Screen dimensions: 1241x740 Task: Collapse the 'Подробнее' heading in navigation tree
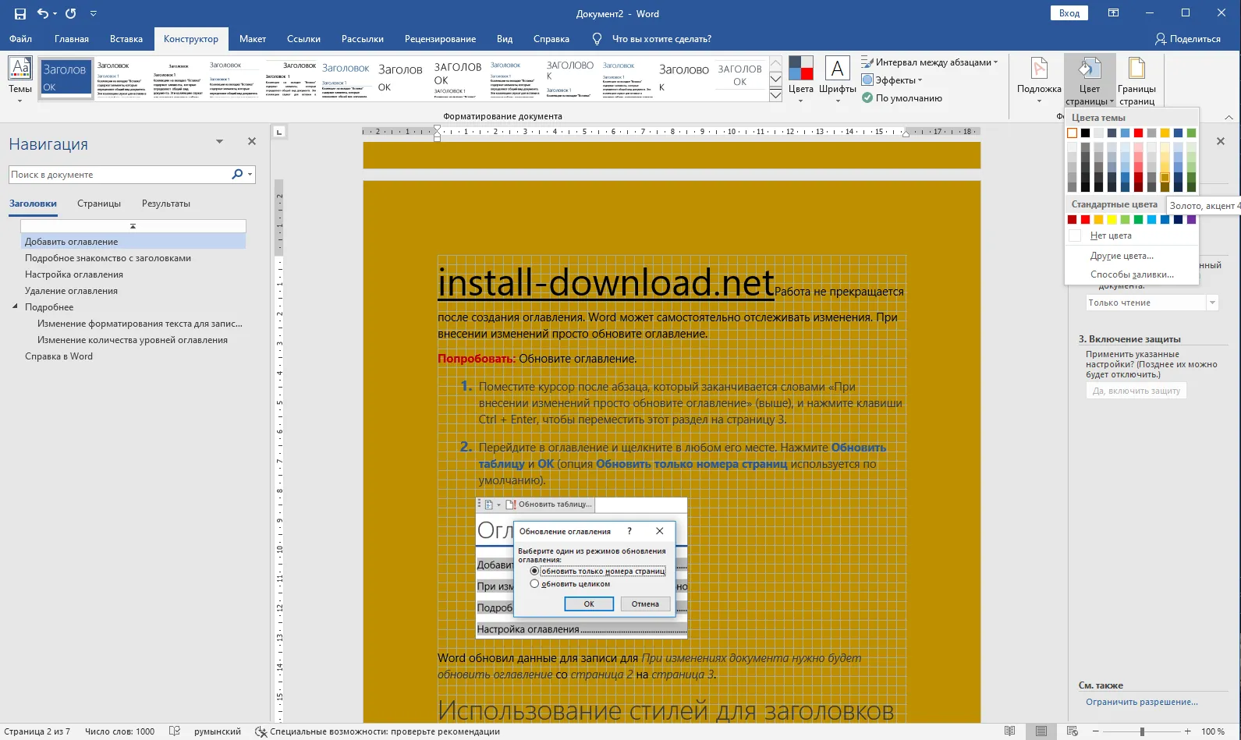tap(15, 307)
